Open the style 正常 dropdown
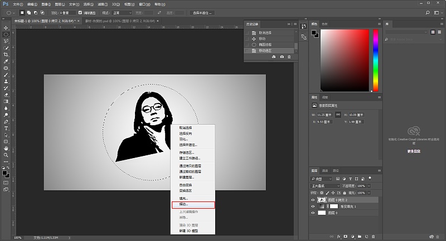 (122, 13)
